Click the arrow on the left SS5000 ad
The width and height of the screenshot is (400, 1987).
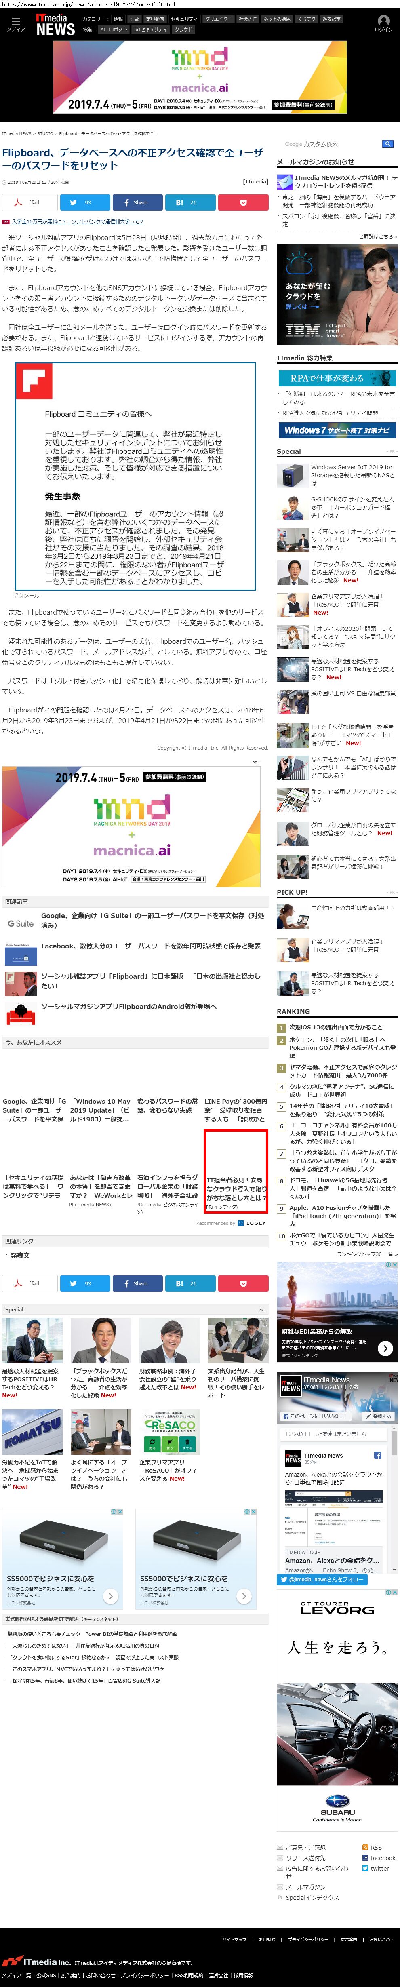click(x=110, y=1595)
